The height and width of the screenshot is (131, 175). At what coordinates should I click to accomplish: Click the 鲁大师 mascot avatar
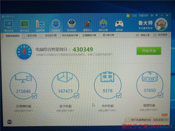(x=161, y=25)
